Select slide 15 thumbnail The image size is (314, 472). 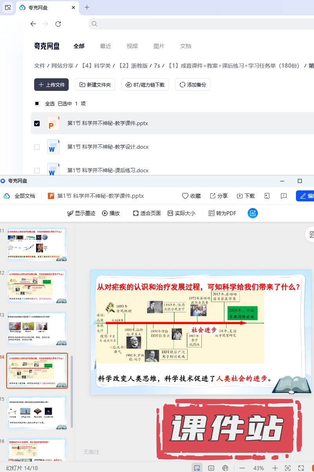coord(37,413)
